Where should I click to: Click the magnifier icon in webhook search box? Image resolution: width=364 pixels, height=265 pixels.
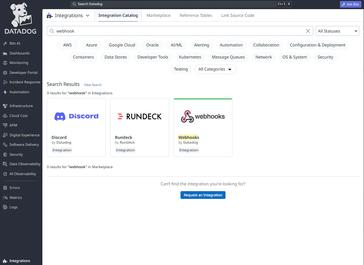pos(52,31)
